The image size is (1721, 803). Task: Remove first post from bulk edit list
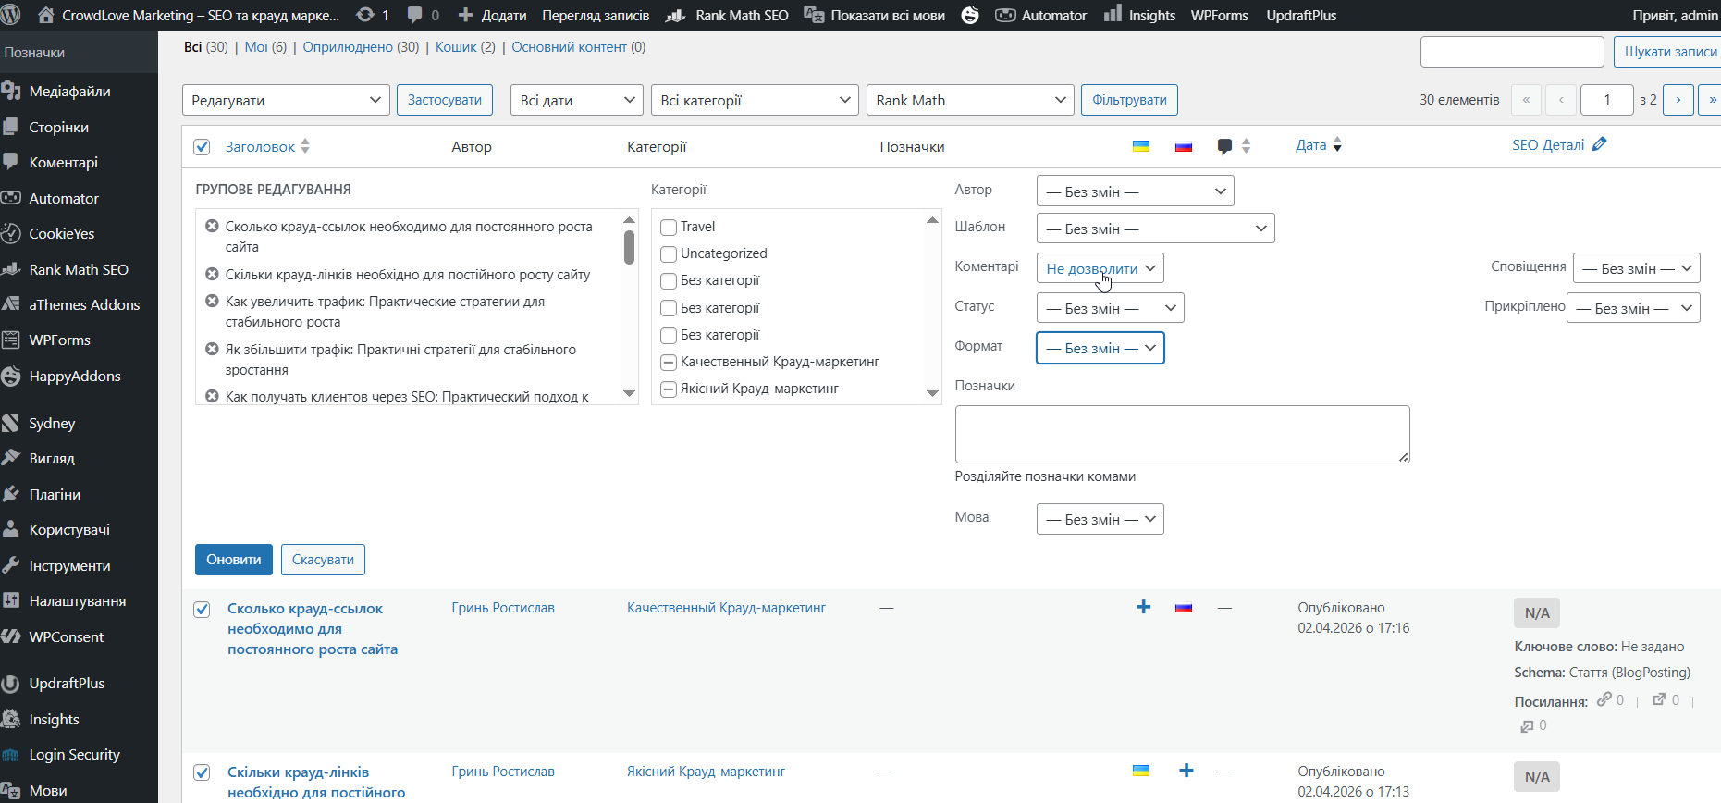(212, 227)
